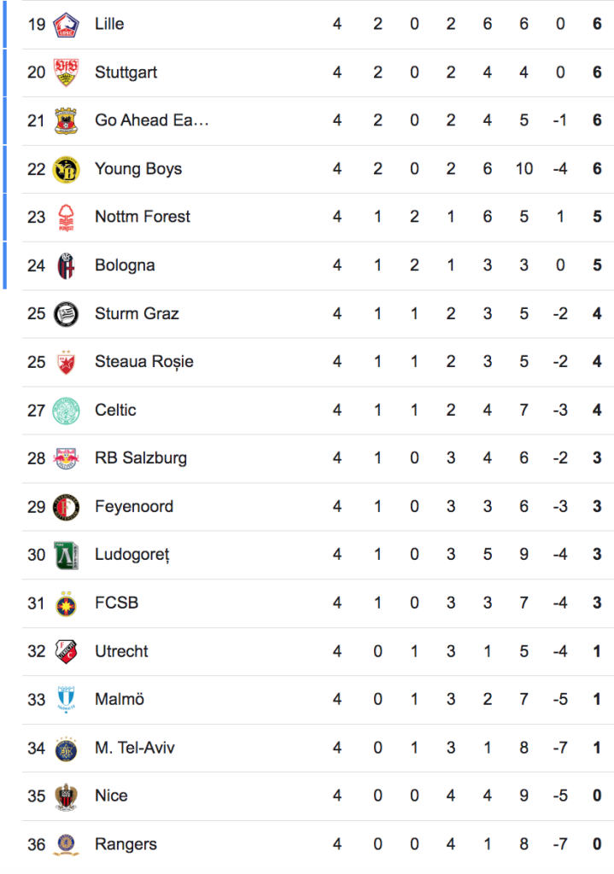
Task: Click the Go Ahead Eagles crest
Action: [x=66, y=121]
